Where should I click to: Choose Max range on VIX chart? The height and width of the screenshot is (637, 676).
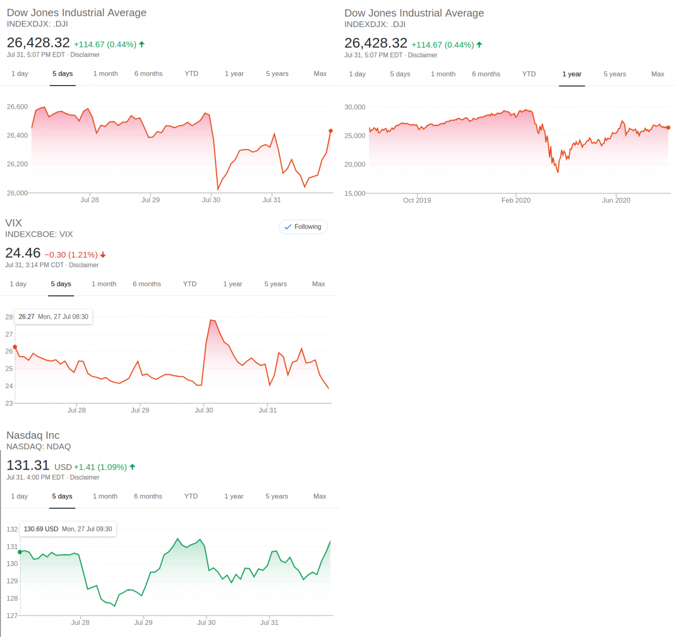[318, 284]
